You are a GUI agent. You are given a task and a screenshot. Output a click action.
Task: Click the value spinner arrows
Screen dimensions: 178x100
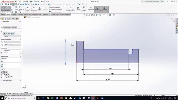pos(20,53)
